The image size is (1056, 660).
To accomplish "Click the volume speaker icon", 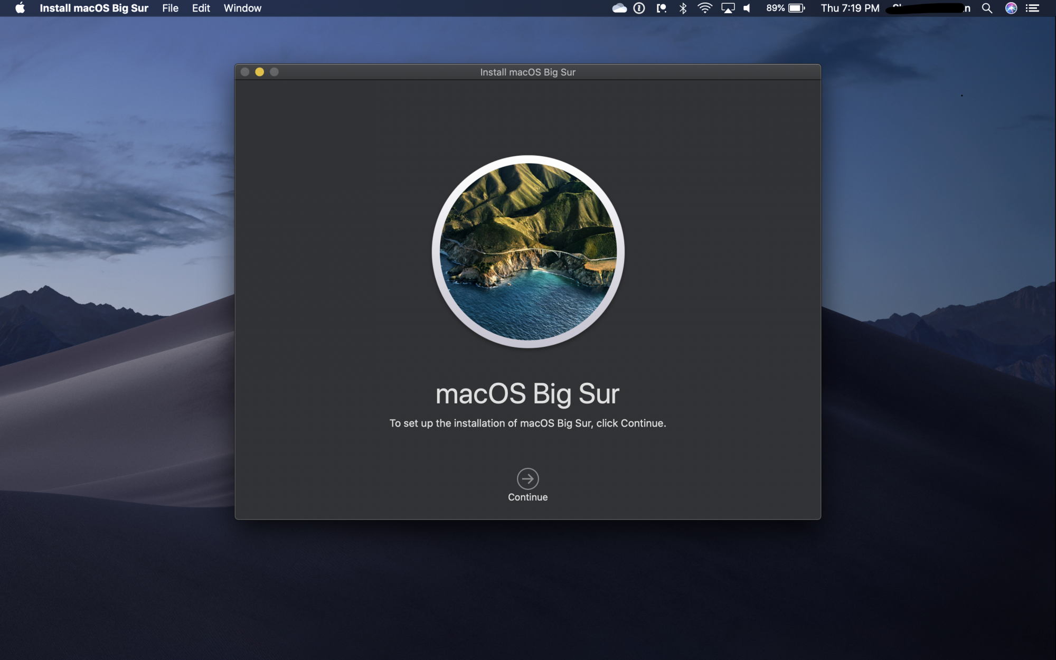I will pyautogui.click(x=747, y=8).
